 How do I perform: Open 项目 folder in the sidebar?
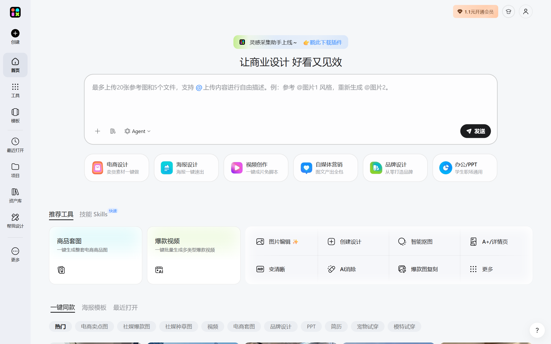pos(15,170)
